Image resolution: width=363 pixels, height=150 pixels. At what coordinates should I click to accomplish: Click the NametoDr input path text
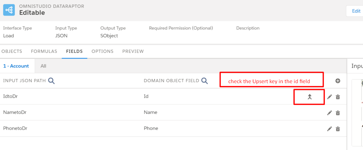[x=15, y=112]
